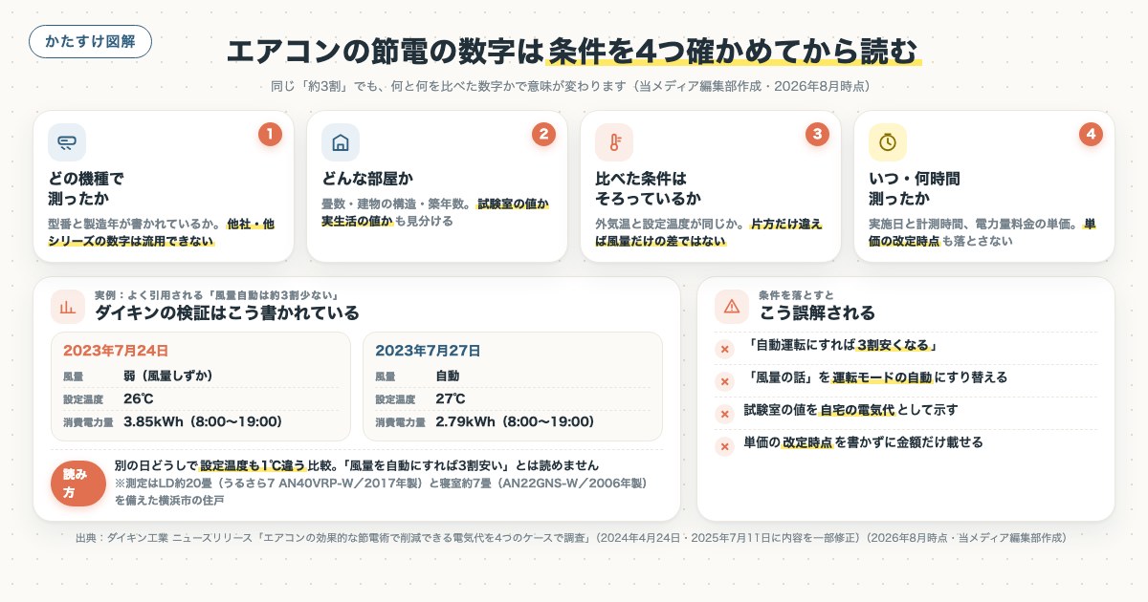Click the house icon in card 2
This screenshot has width=1148, height=602.
coord(341,142)
